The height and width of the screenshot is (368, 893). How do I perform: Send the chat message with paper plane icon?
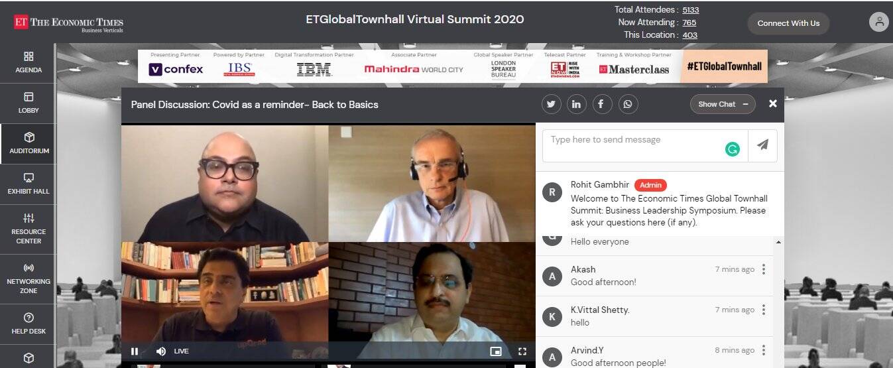pos(762,145)
